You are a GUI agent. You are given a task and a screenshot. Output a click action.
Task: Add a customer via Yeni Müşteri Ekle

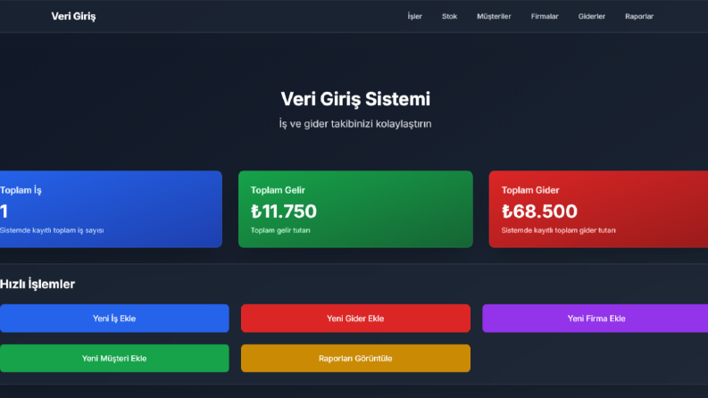coord(114,359)
